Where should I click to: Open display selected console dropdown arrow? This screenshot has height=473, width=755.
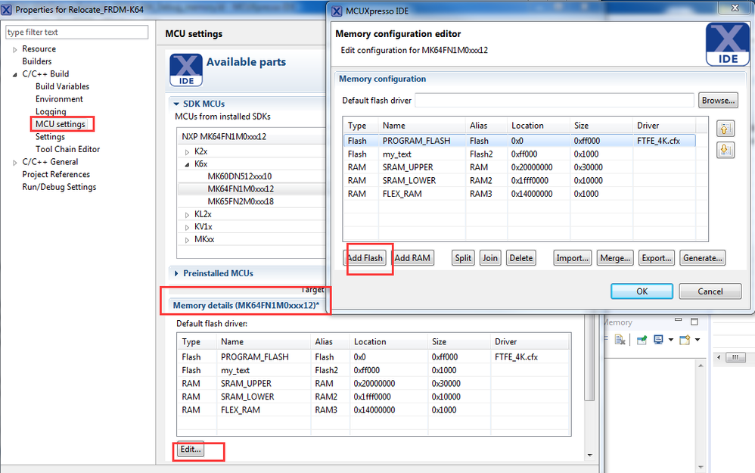(x=671, y=340)
